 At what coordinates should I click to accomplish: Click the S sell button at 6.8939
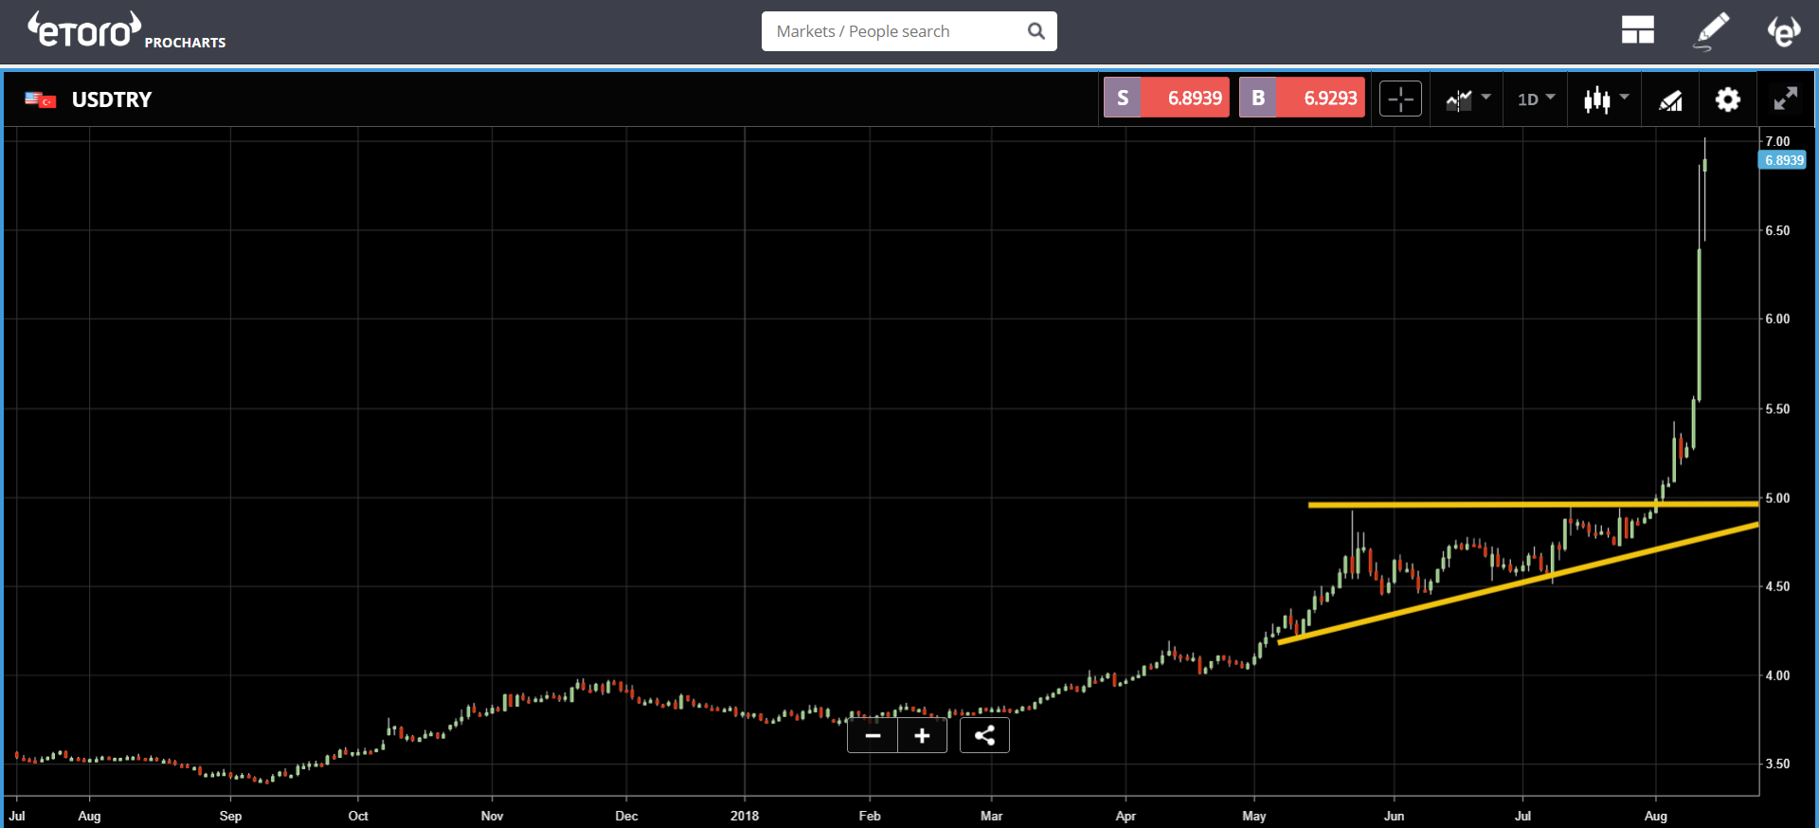(1166, 98)
